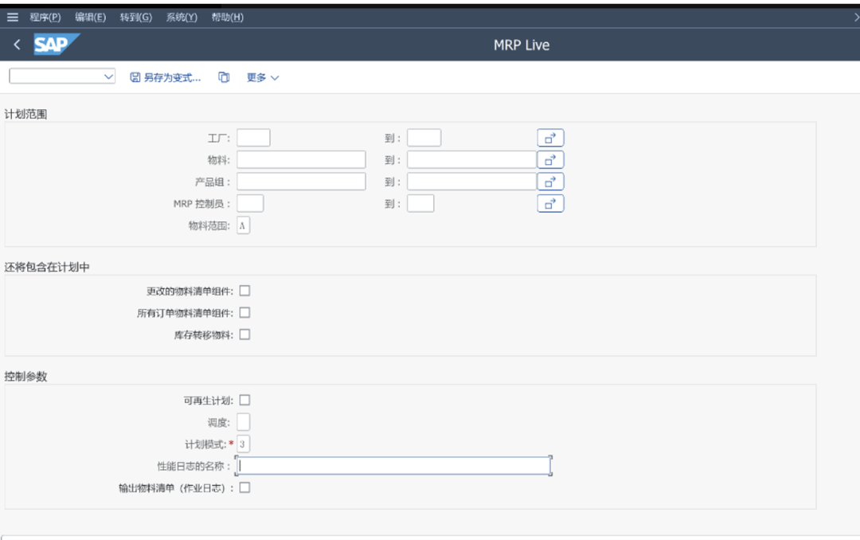The image size is (860, 540).
Task: Click the back arrow next to SAP logo
Action: pos(17,45)
